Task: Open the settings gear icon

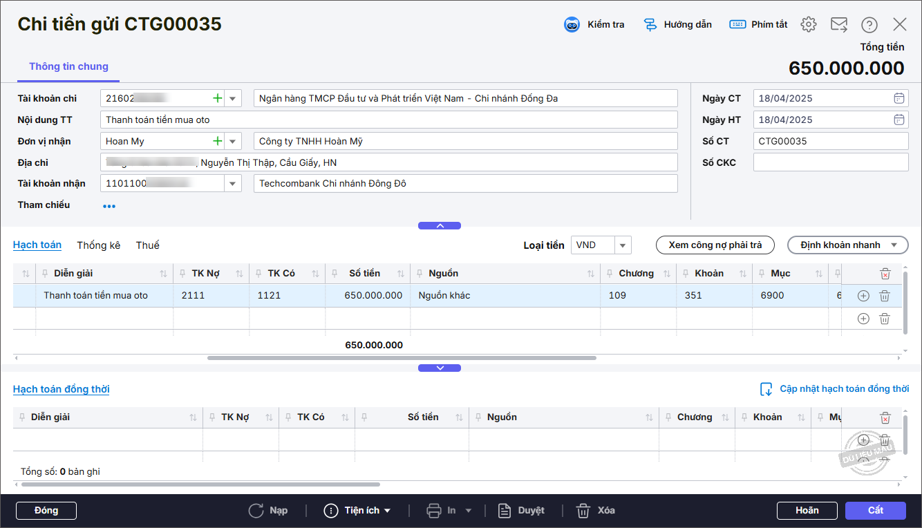Action: coord(808,25)
